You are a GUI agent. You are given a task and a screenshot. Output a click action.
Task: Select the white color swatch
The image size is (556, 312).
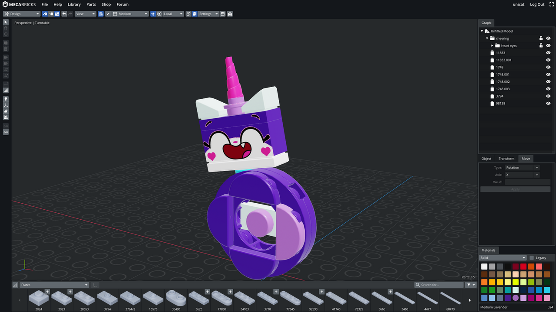(484, 266)
